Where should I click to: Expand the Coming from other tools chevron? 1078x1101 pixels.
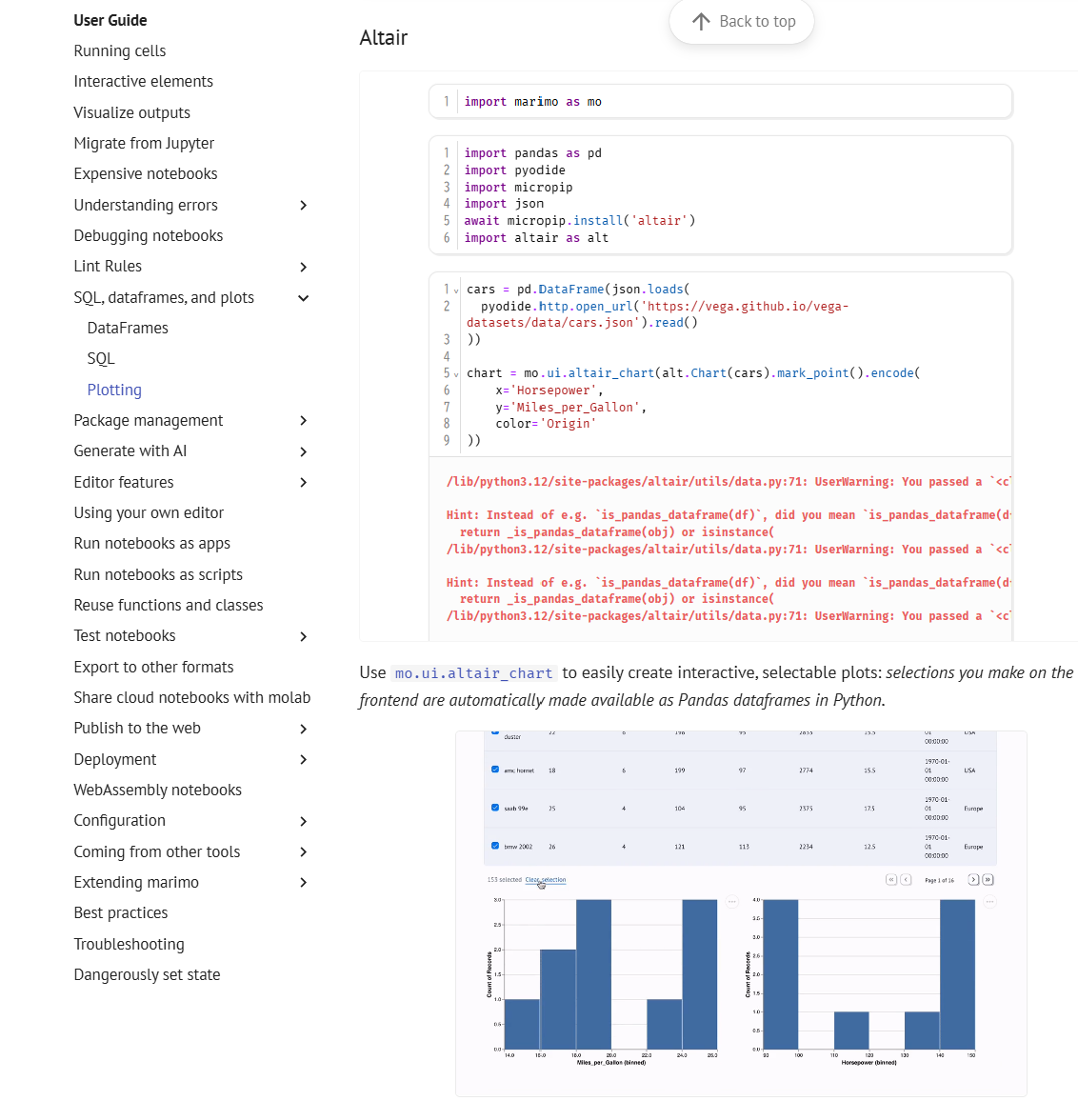pos(304,851)
